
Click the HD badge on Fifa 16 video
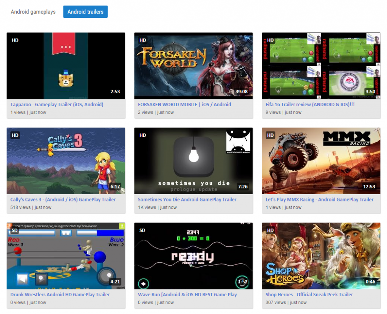270,40
